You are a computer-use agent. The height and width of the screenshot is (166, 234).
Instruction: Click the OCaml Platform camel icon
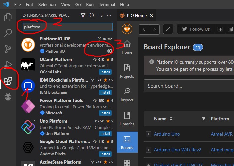click(28, 65)
